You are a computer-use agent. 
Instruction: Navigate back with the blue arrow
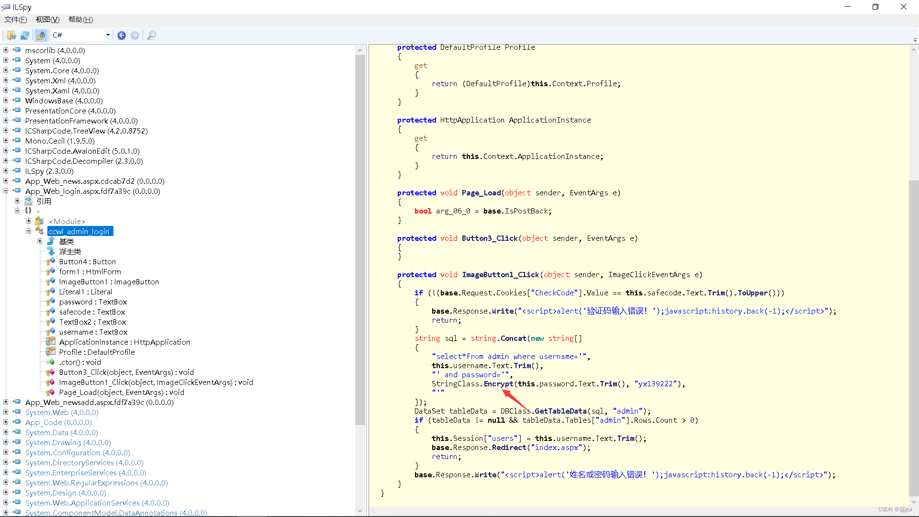(122, 35)
